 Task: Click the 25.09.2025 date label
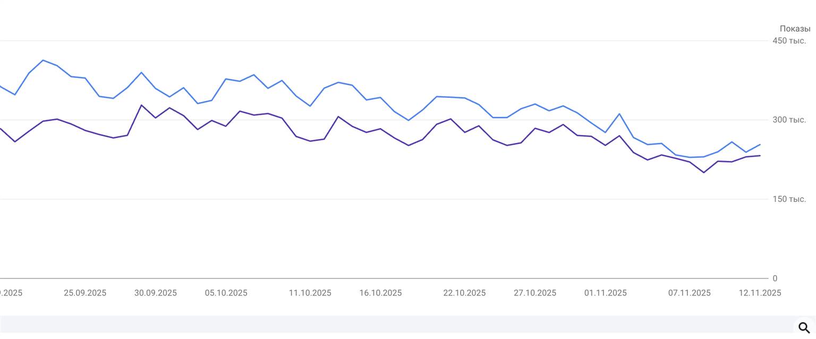point(85,293)
